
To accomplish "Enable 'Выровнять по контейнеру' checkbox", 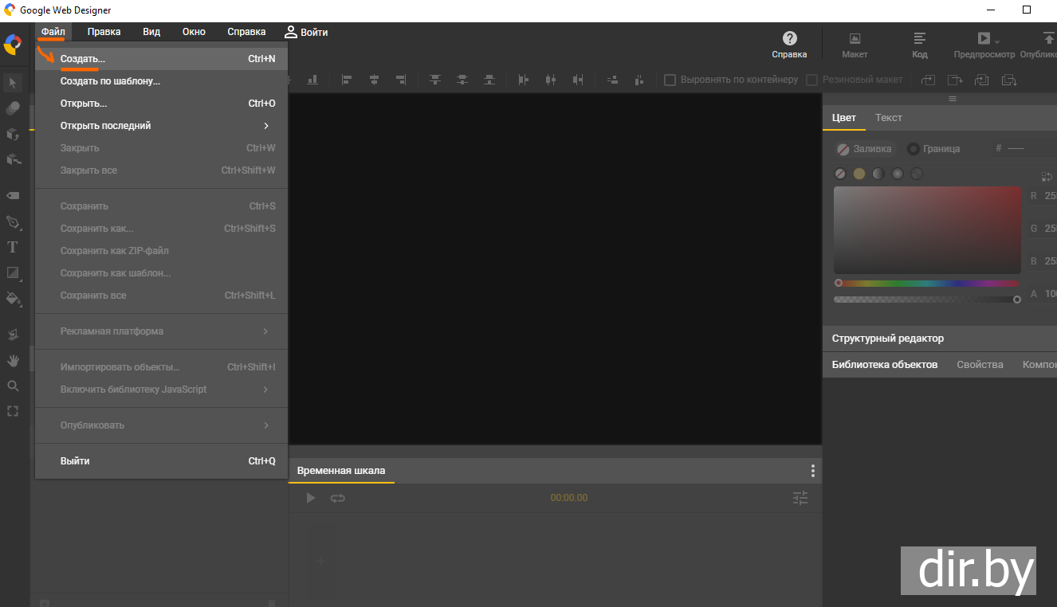I will tap(670, 80).
